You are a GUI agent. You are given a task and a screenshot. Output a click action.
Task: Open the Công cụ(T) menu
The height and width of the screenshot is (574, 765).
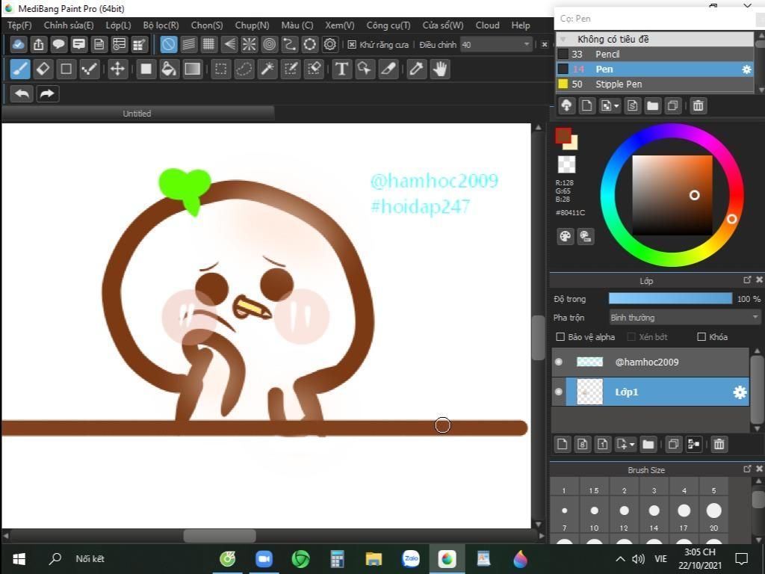(388, 25)
